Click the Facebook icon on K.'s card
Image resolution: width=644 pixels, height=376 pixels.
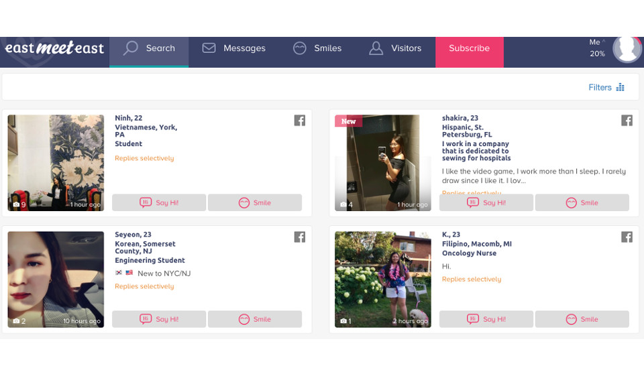(x=627, y=237)
